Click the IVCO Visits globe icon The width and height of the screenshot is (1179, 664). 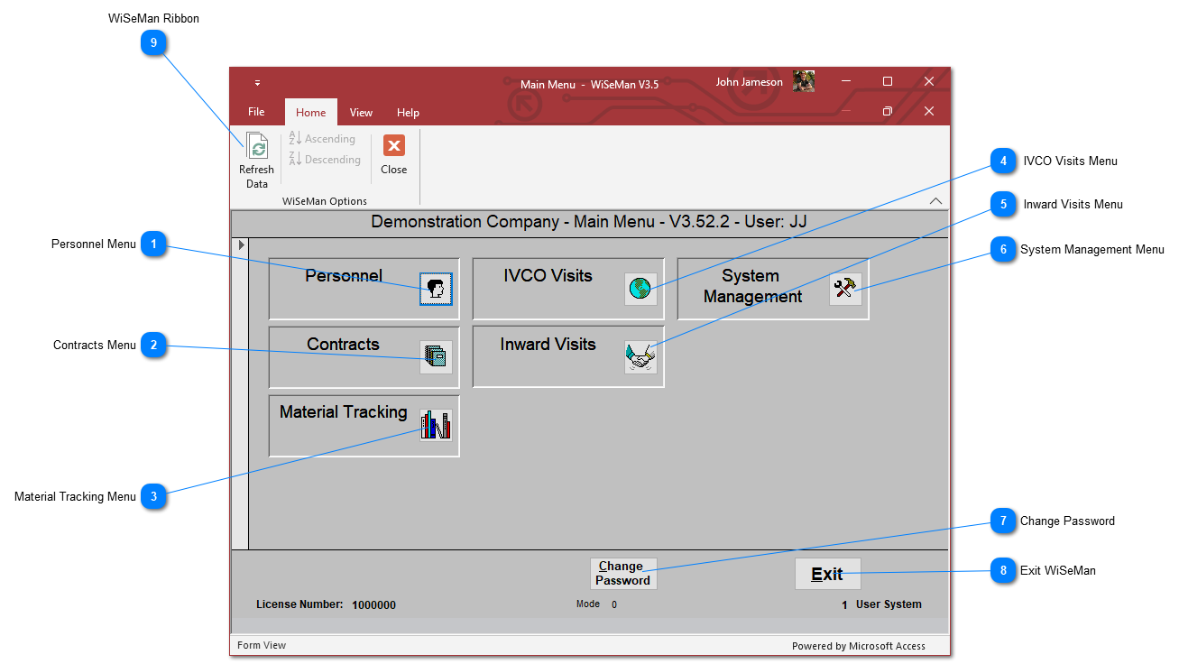click(x=640, y=289)
